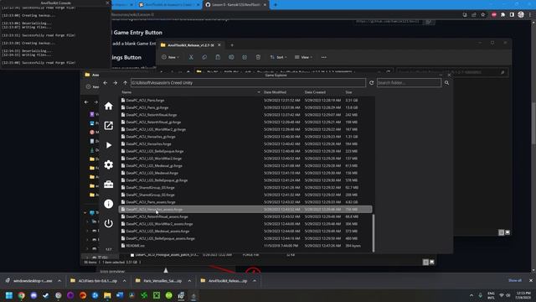
Task: Refresh the Game Explorer folder listing
Action: click(x=371, y=83)
